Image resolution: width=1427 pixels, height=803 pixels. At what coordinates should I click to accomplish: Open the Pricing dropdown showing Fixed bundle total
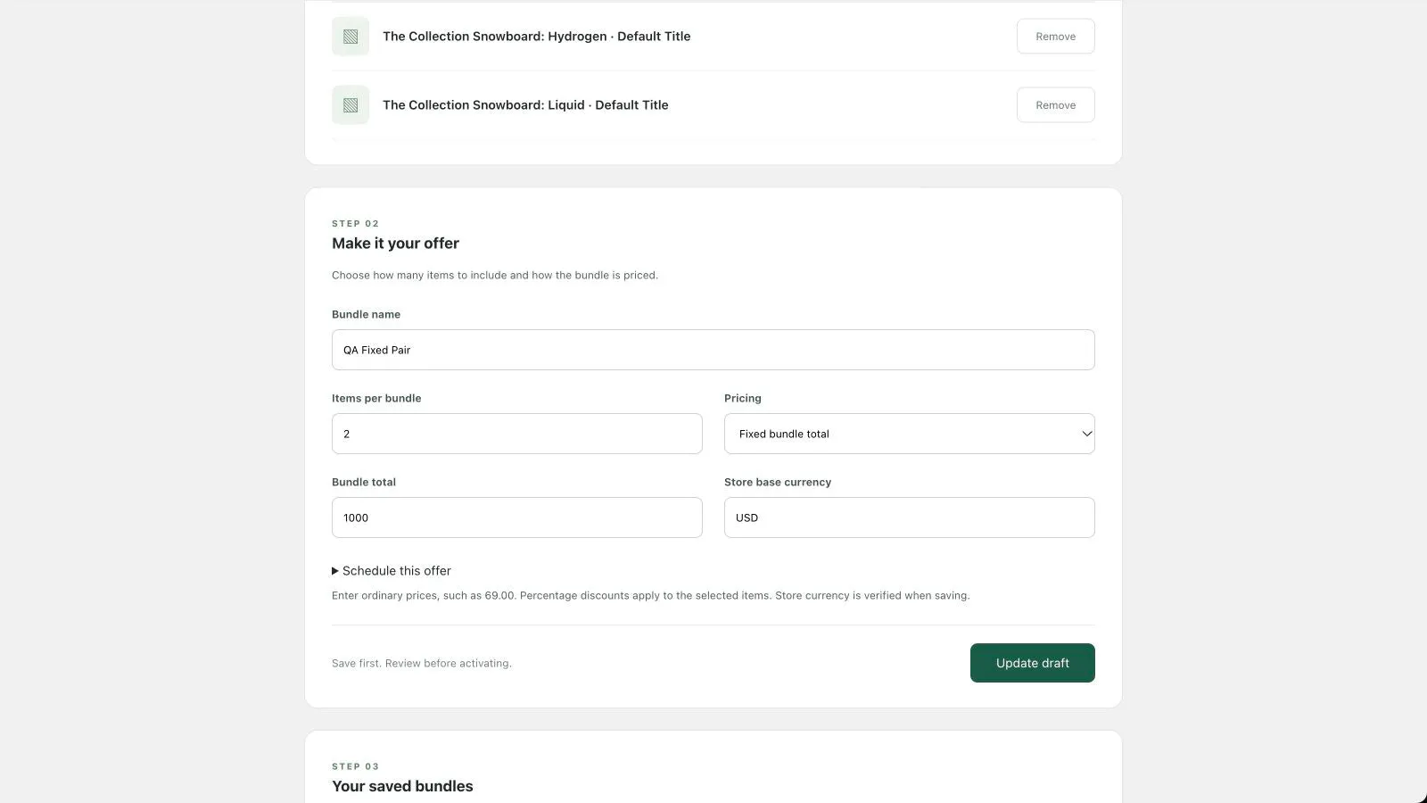[x=909, y=434]
